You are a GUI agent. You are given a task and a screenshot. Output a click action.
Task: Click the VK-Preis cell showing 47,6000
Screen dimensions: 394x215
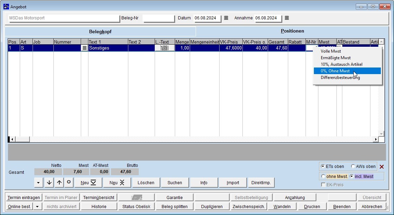231,48
